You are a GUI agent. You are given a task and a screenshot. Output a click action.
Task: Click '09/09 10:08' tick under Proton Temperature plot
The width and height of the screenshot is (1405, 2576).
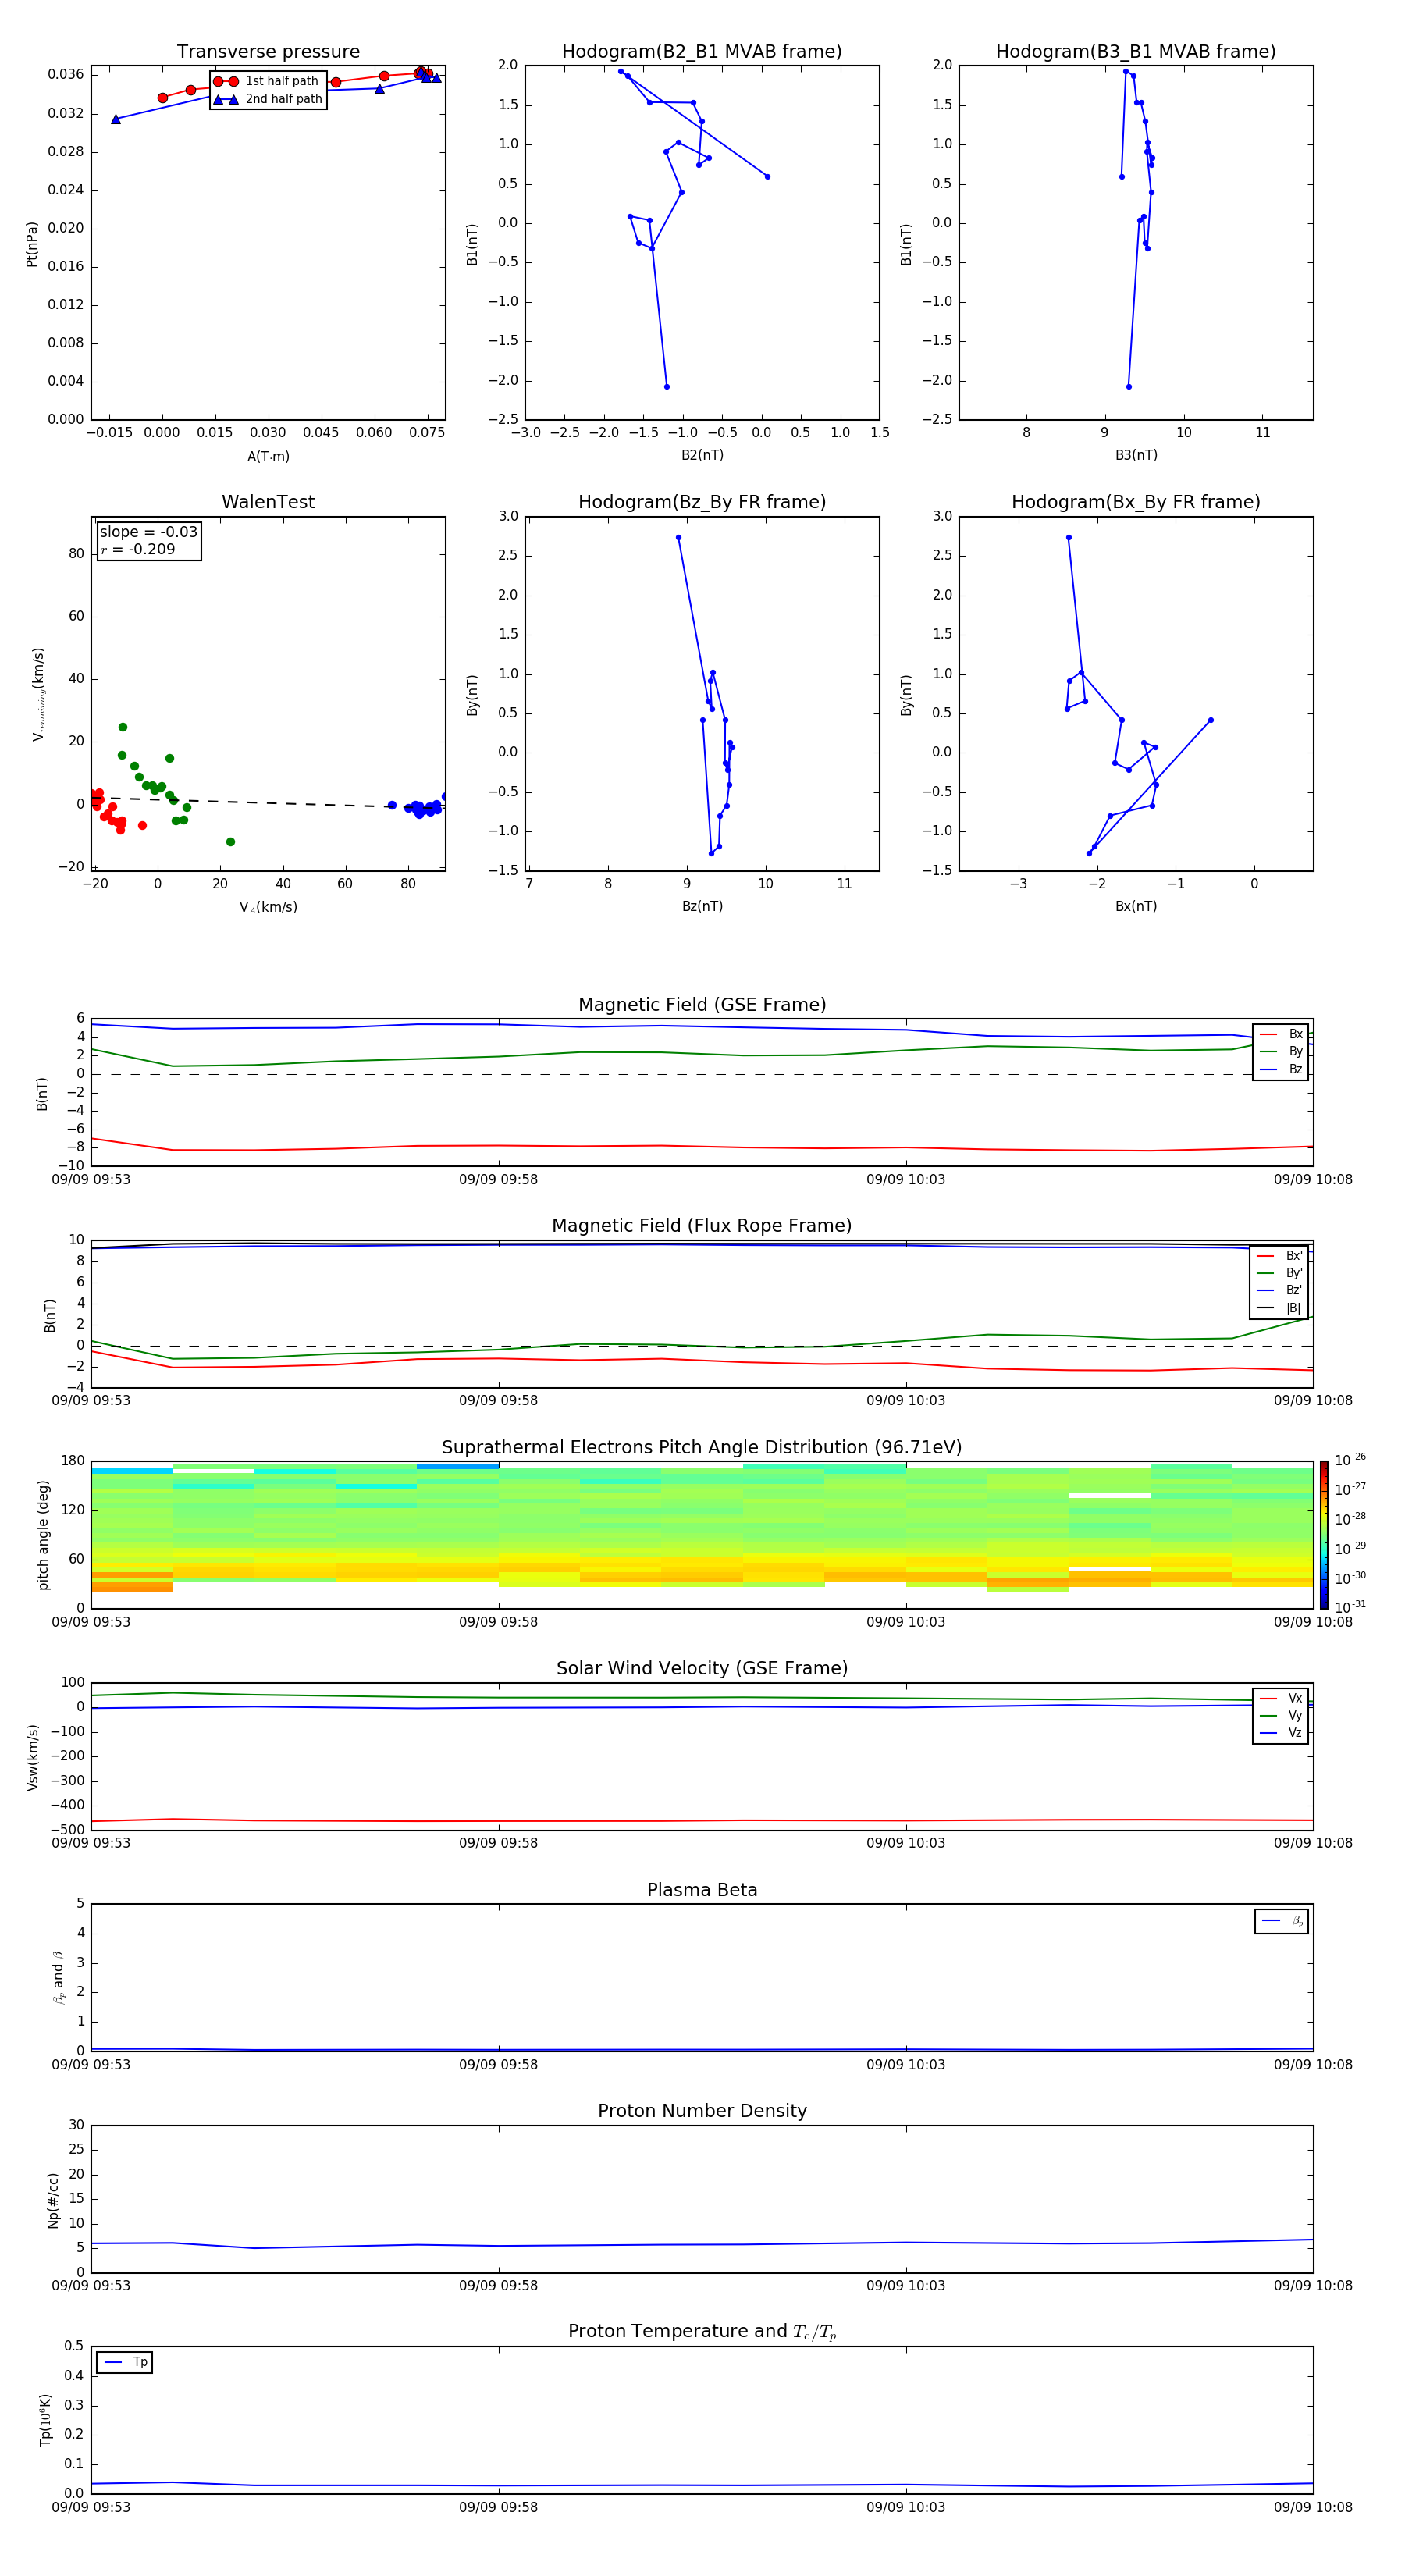1312,2507
